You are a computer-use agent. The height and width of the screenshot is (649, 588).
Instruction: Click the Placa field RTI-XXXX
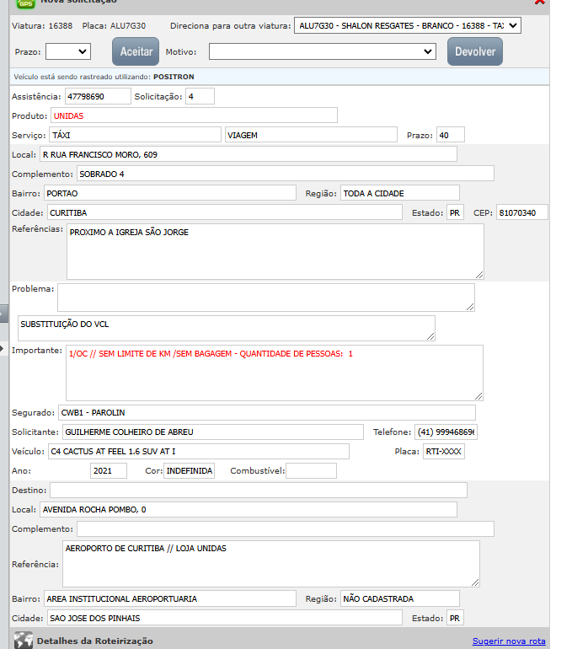pyautogui.click(x=444, y=451)
